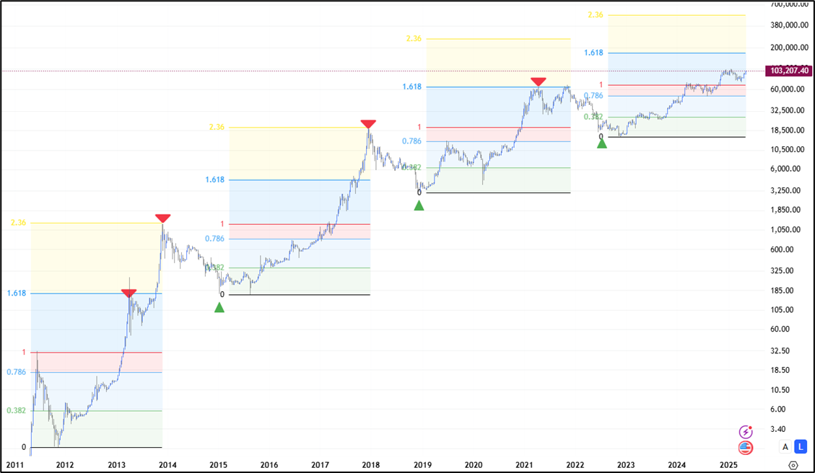Image resolution: width=815 pixels, height=473 pixels.
Task: Click the 103,207.40 current price label
Action: [790, 71]
